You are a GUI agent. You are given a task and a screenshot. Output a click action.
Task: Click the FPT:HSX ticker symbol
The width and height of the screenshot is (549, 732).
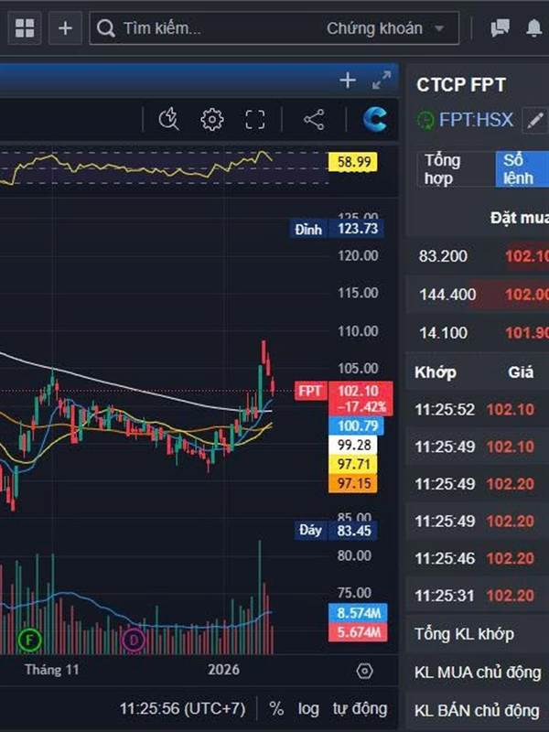pos(476,120)
